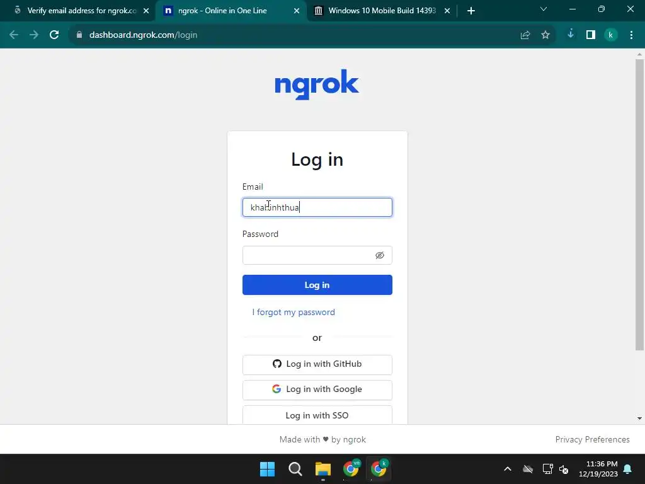The image size is (645, 484).
Task: Click scrollbar down arrow
Action: click(640, 418)
